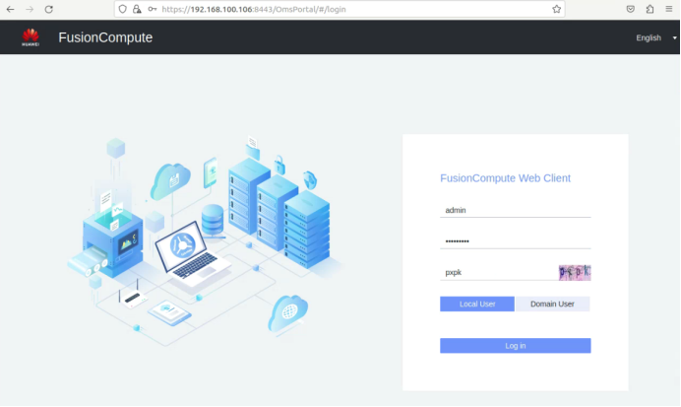Click the address bar URL
The image size is (681, 407).
pyautogui.click(x=254, y=9)
